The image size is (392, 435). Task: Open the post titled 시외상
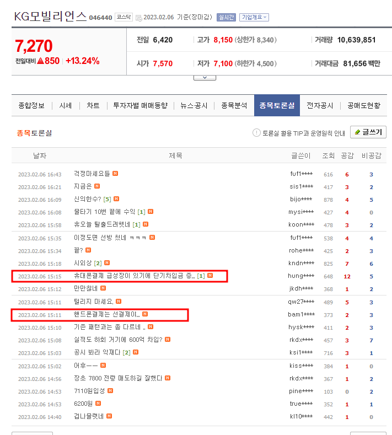tap(83, 263)
